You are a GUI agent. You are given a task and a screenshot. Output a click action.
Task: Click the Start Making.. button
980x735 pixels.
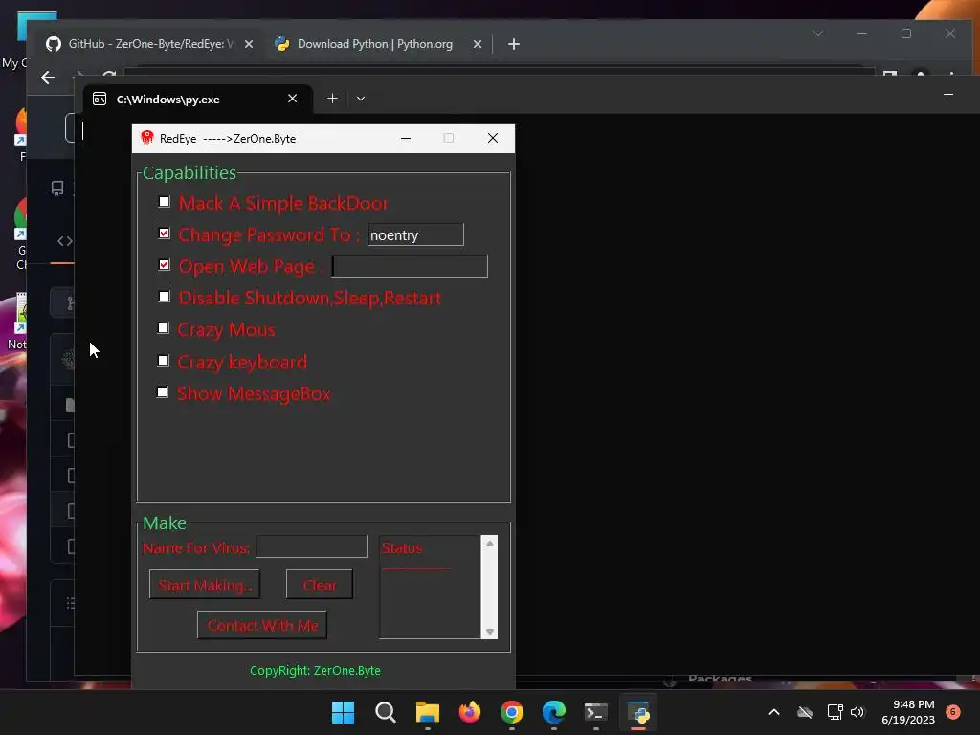point(205,585)
